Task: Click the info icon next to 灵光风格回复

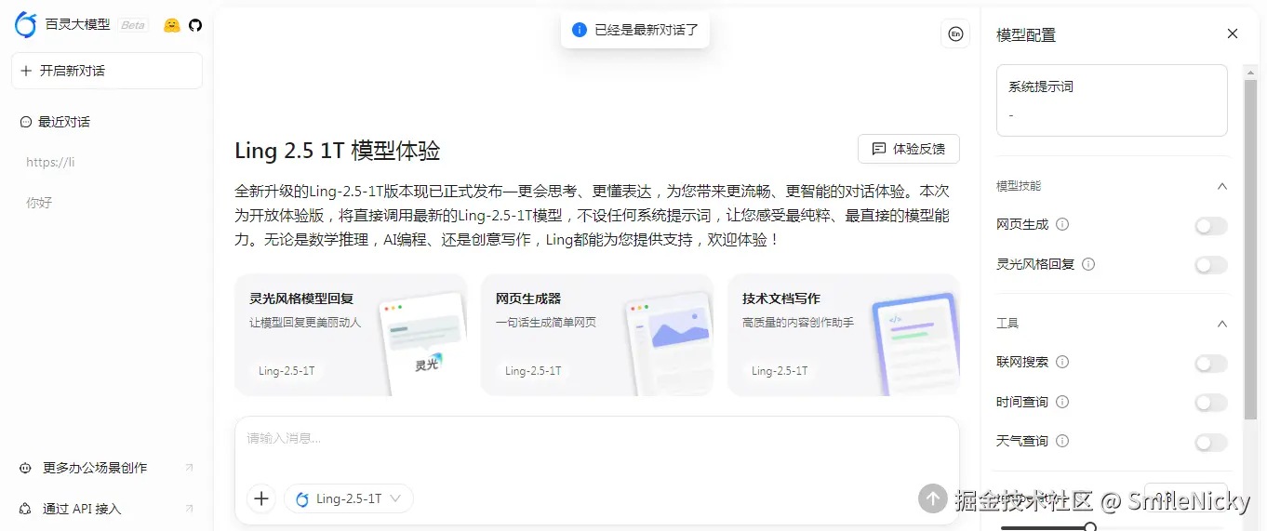Action: [1088, 264]
